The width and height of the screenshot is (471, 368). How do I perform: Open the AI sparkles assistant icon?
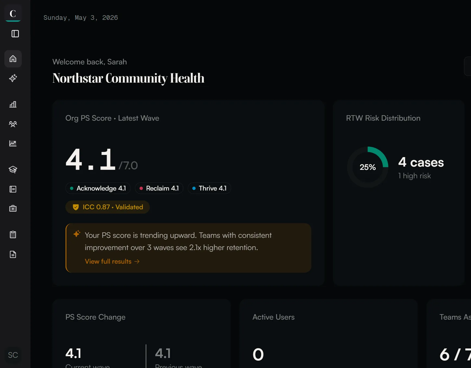click(x=13, y=78)
